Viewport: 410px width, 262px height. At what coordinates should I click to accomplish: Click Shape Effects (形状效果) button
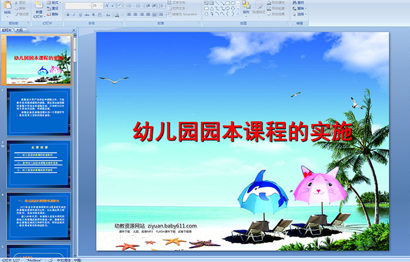coord(277,14)
